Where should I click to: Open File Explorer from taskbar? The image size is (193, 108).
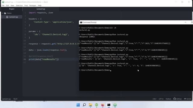(x=90, y=105)
